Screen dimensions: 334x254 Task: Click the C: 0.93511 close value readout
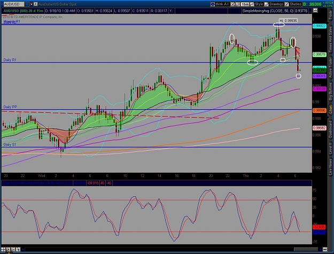(x=139, y=11)
